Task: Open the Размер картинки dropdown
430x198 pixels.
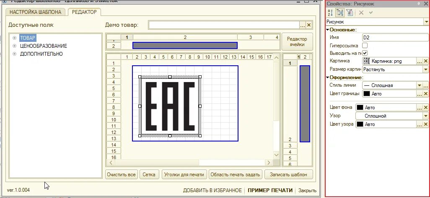Action: click(x=426, y=69)
